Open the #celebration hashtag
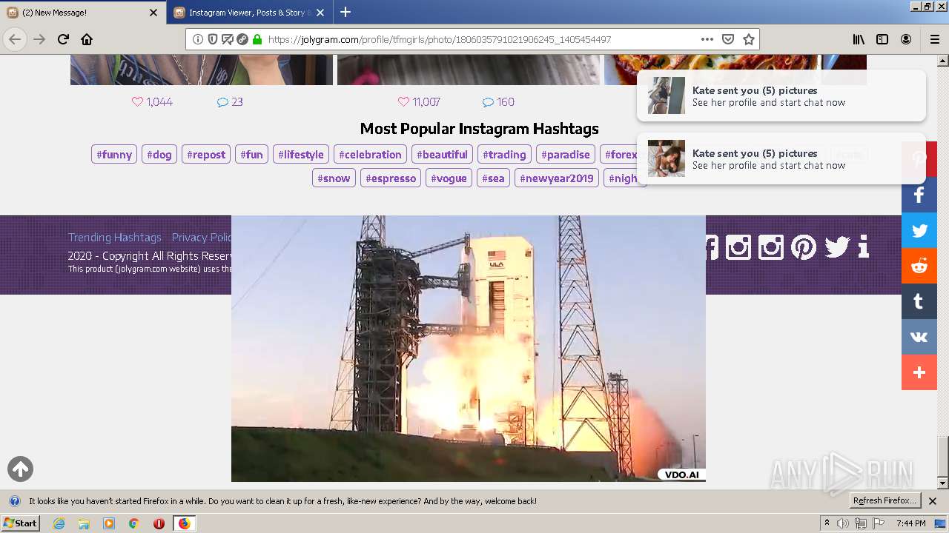This screenshot has height=533, width=949. (370, 155)
